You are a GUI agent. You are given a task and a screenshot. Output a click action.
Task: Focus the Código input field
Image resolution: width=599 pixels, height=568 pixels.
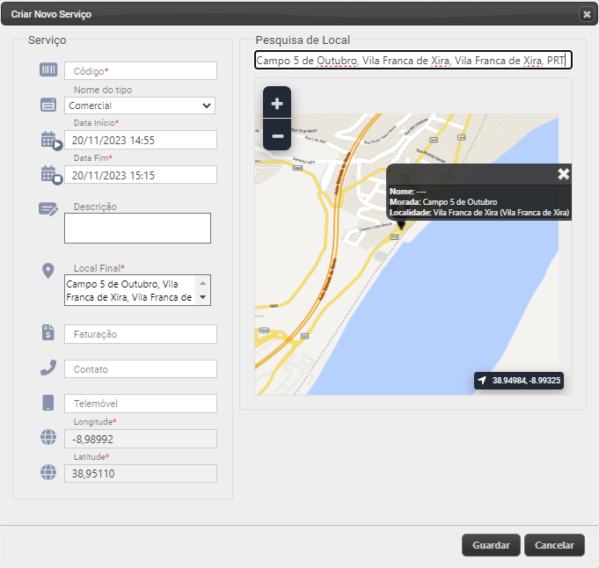141,71
